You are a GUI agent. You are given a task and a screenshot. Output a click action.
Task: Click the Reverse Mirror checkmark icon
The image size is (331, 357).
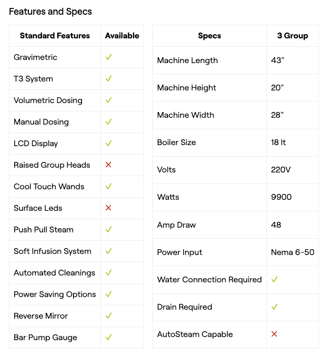(108, 316)
